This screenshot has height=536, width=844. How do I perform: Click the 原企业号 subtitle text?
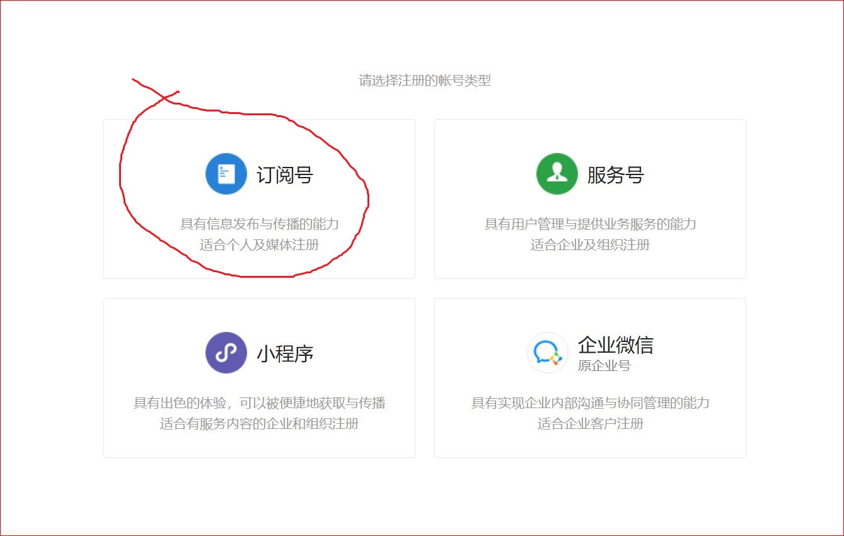pos(604,365)
